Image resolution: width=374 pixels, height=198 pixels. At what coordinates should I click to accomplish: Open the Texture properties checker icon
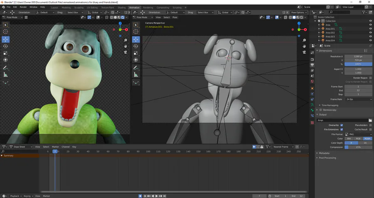(x=312, y=123)
